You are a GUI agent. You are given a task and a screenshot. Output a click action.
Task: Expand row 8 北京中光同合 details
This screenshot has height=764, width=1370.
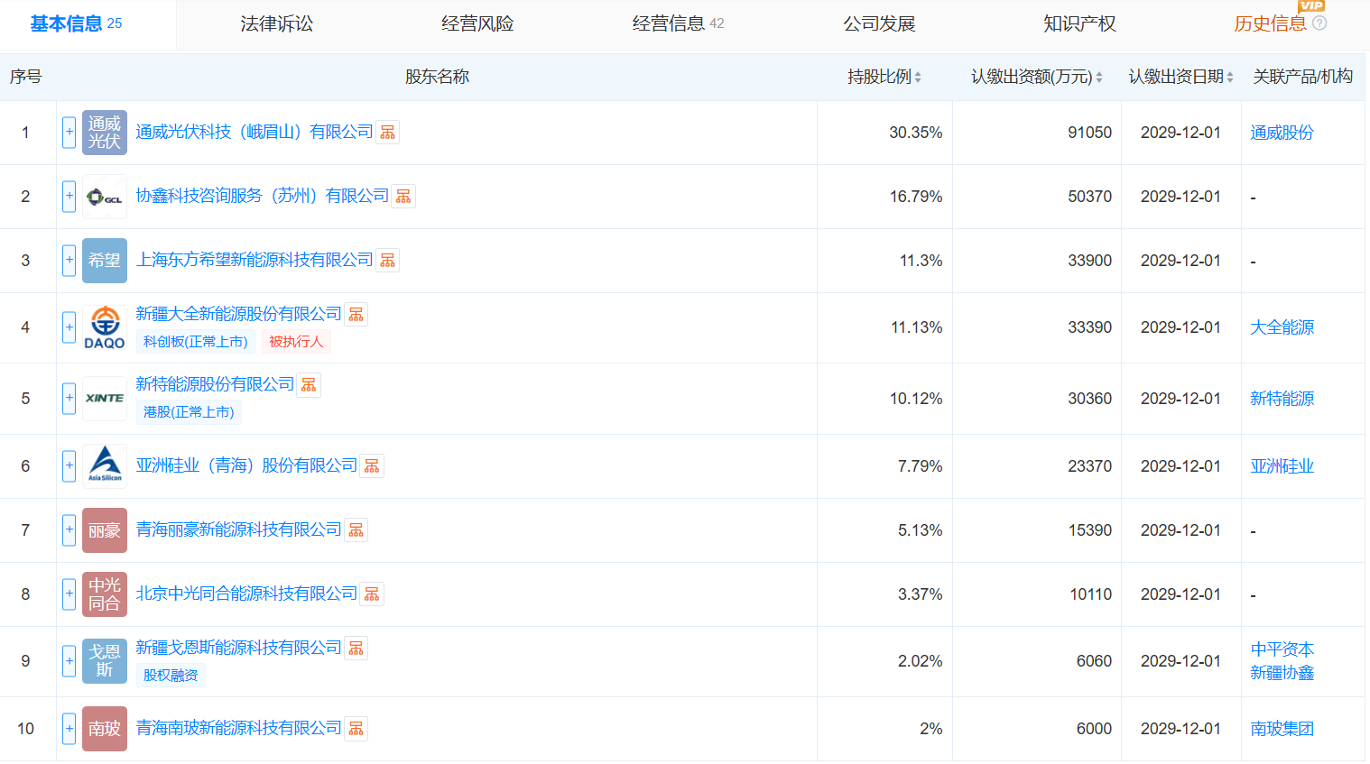[69, 594]
